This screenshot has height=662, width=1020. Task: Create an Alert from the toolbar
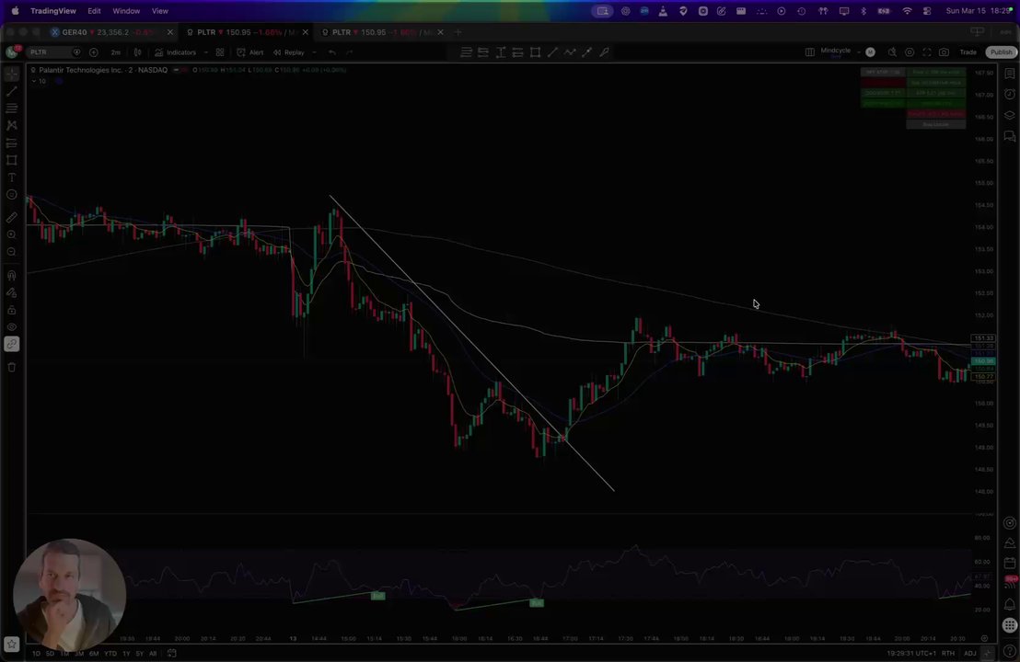250,52
